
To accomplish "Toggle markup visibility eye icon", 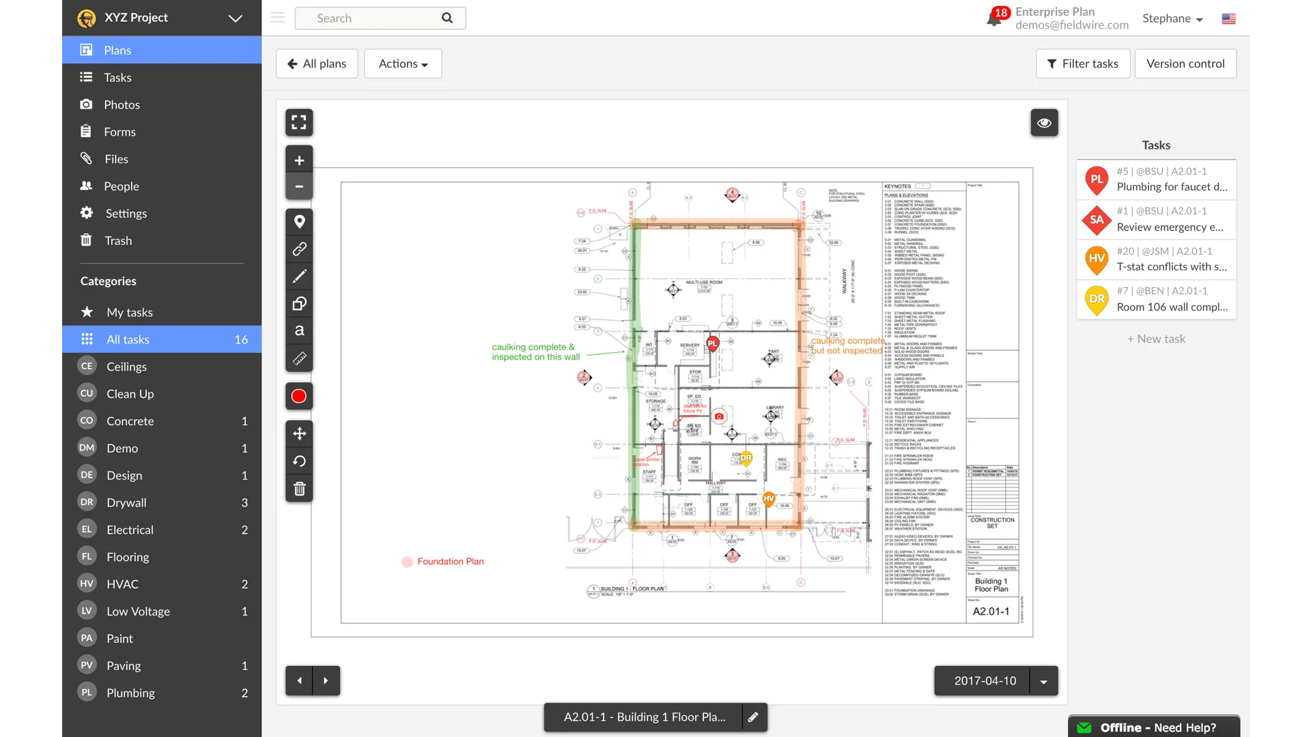I will 1044,123.
